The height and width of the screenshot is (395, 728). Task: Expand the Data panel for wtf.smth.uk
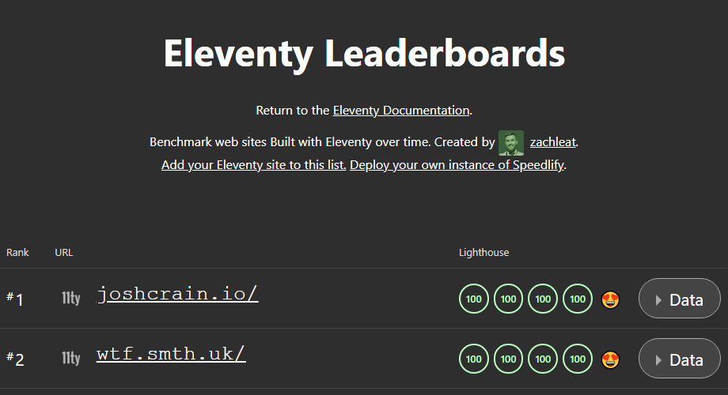point(679,359)
